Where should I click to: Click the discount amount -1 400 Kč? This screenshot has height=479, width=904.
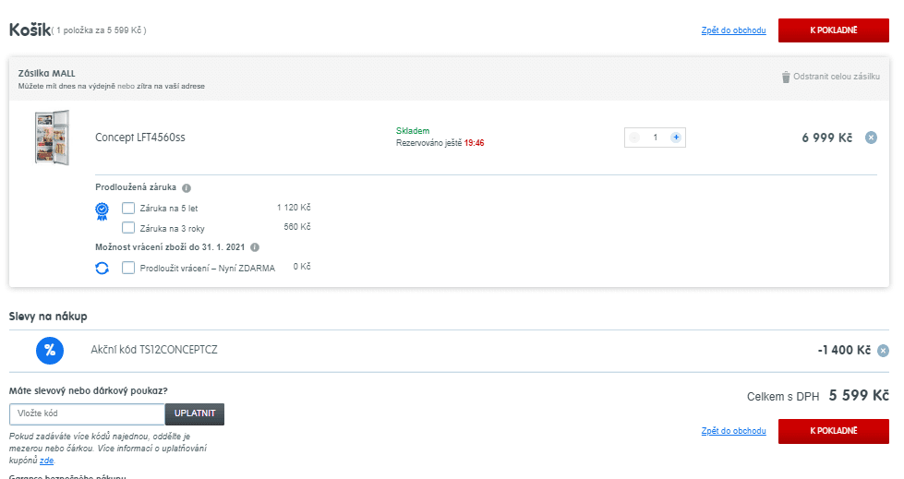tap(844, 350)
